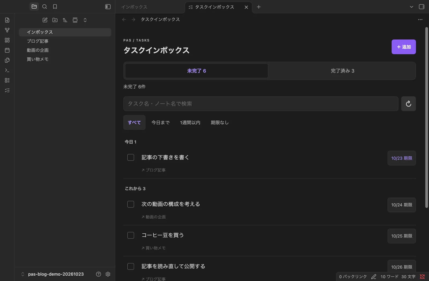Image resolution: width=429 pixels, height=281 pixels.
Task: Open graph view ribbon icon
Action: click(x=7, y=30)
